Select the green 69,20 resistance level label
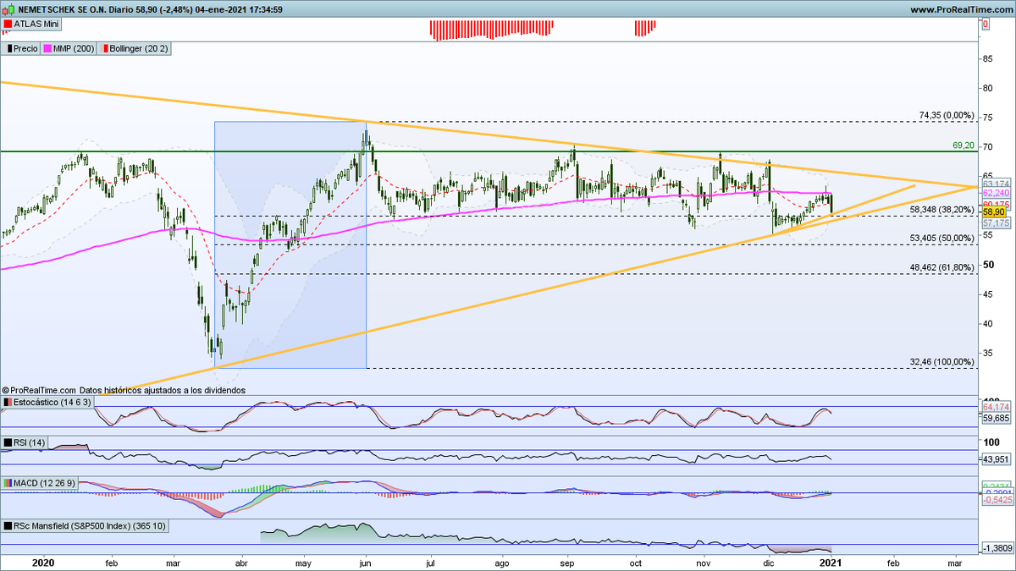Viewport: 1016px width, 571px height. pyautogui.click(x=964, y=145)
